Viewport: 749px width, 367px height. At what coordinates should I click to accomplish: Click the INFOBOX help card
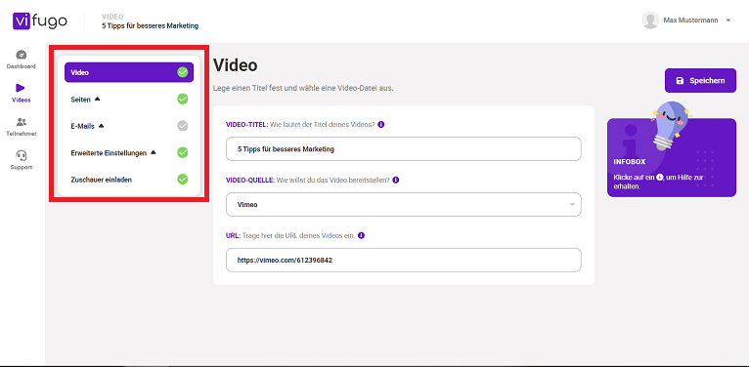click(x=672, y=158)
